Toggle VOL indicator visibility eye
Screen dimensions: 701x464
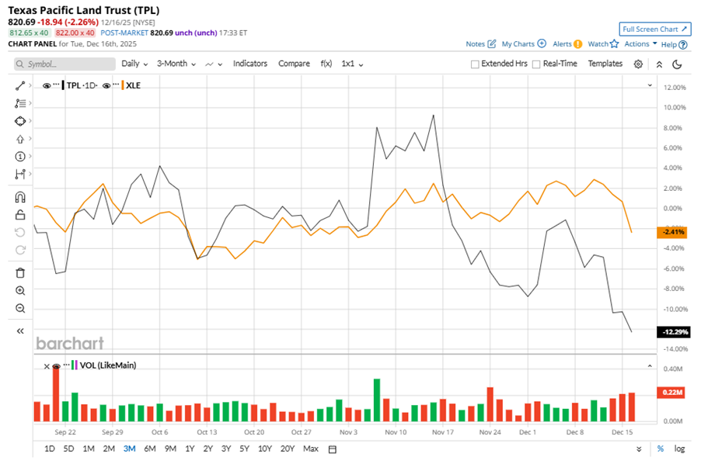coord(56,366)
